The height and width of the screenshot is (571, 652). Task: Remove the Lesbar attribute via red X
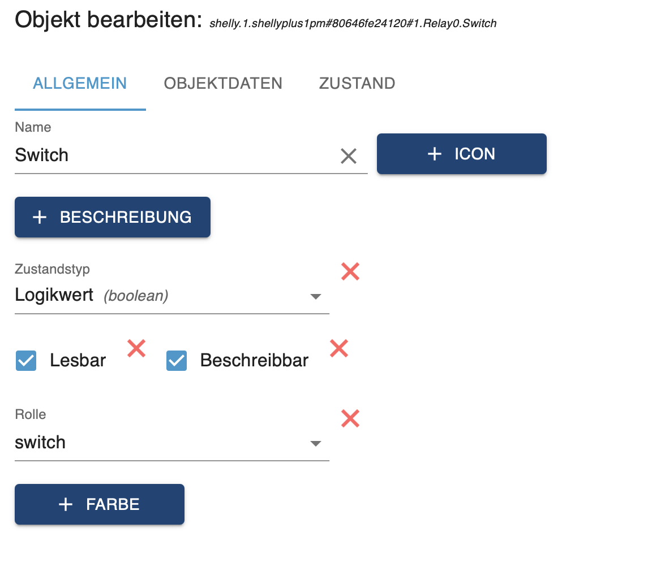pos(136,348)
